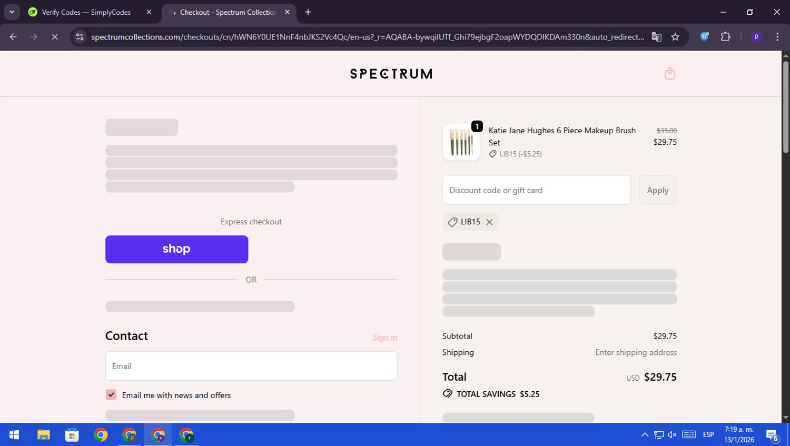This screenshot has height=446, width=790.
Task: Remove the LIB15 discount code
Action: 489,222
